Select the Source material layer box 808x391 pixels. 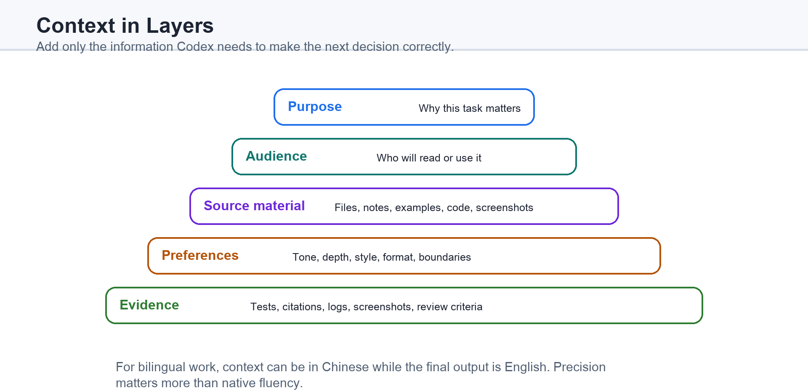(x=404, y=206)
